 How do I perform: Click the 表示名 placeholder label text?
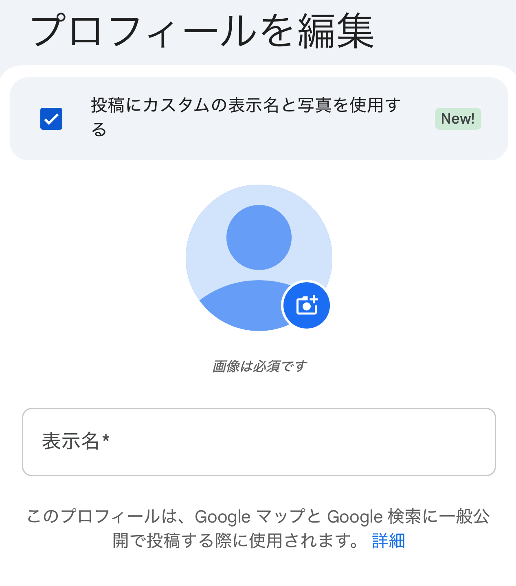[70, 441]
